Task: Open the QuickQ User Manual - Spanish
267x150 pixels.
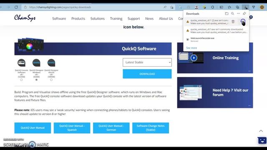Action: (72, 128)
